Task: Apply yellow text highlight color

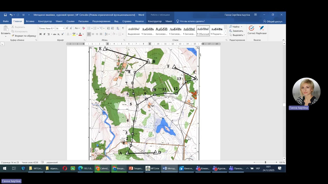Action: (74, 34)
